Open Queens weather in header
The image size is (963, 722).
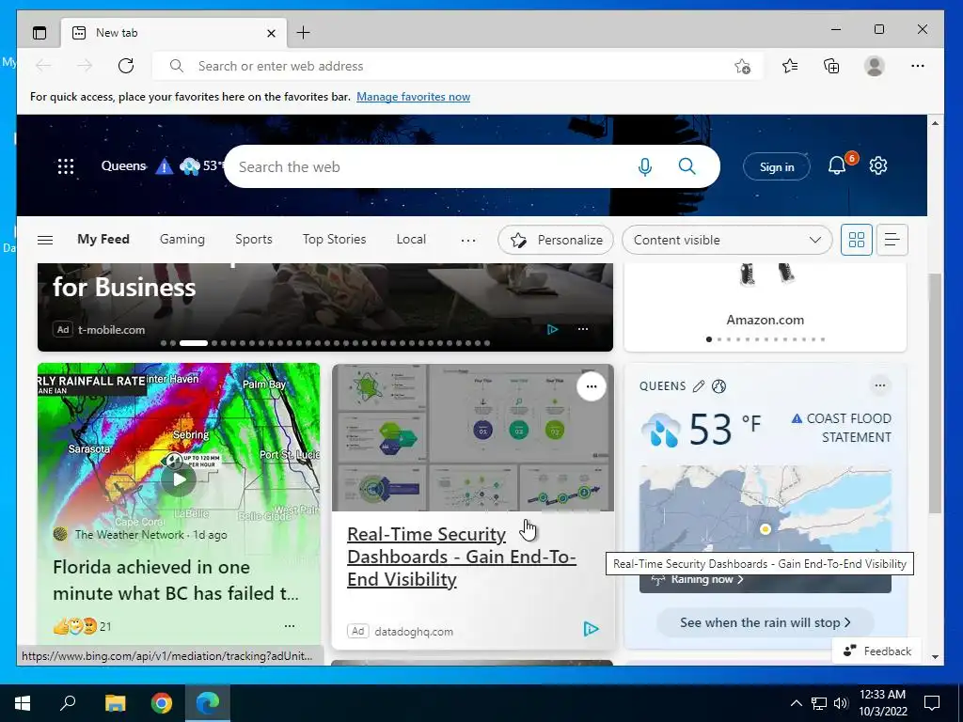(160, 165)
